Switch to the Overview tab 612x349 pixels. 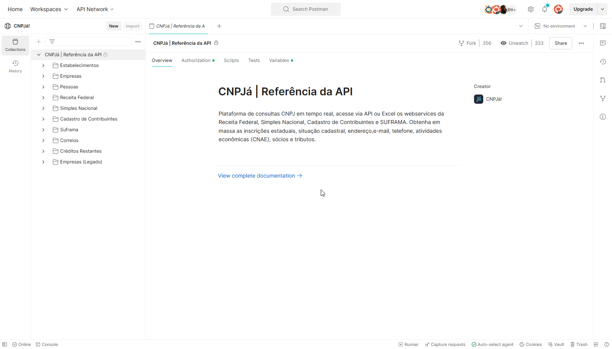(162, 60)
